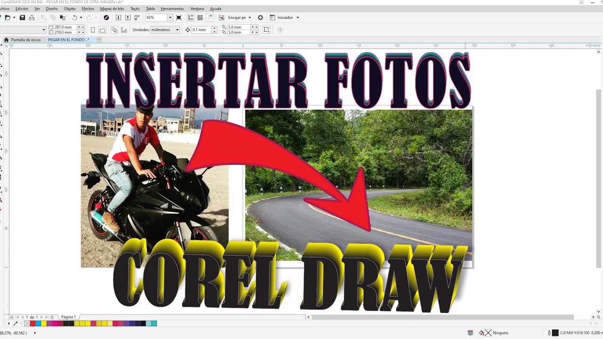
Task: Open the Ayuda menu
Action: click(x=215, y=8)
